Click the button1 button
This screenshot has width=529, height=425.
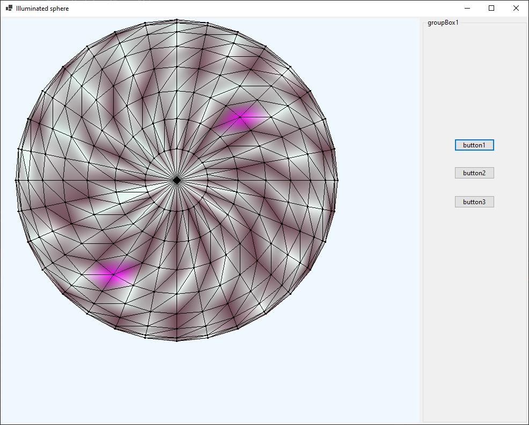coord(474,145)
